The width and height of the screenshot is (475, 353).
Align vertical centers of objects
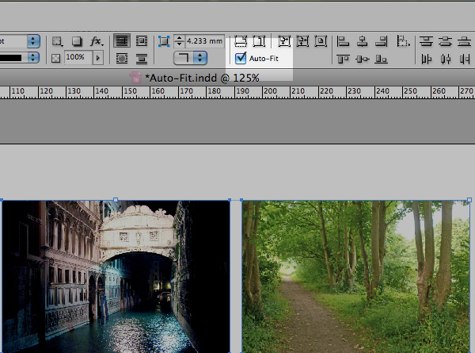pos(362,59)
